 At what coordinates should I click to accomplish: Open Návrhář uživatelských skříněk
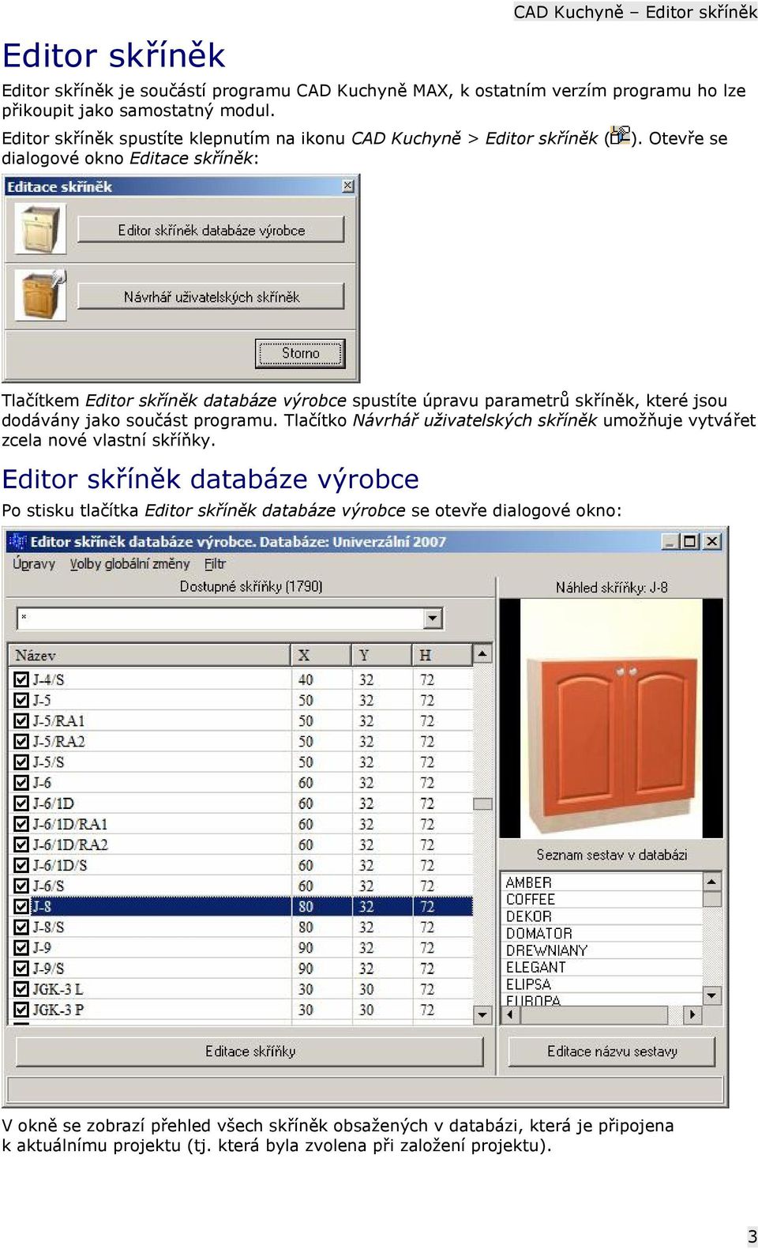click(x=211, y=297)
